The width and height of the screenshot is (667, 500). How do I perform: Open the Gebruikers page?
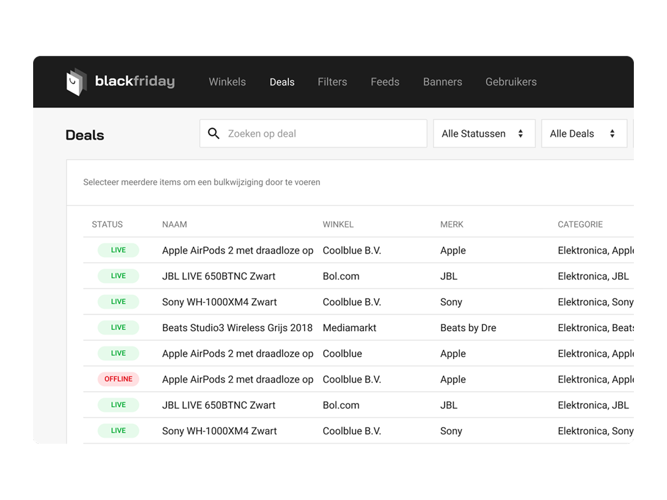click(x=511, y=82)
